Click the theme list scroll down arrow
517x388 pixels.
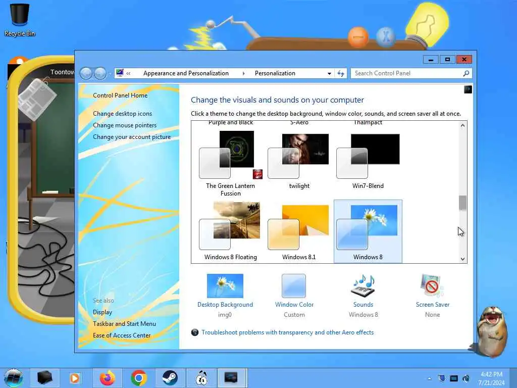(462, 259)
